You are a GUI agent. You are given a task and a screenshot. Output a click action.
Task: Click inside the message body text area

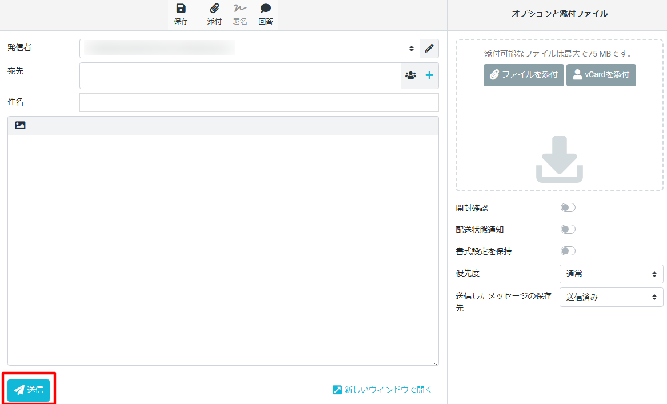pyautogui.click(x=223, y=250)
